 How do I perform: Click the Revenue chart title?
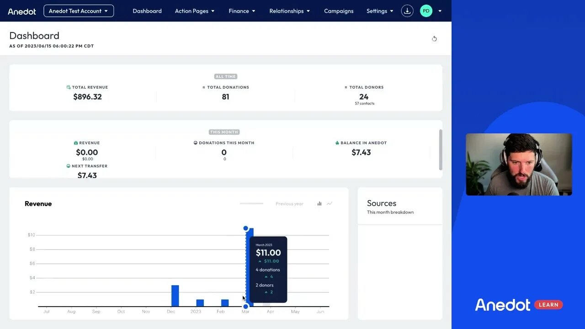(x=38, y=204)
